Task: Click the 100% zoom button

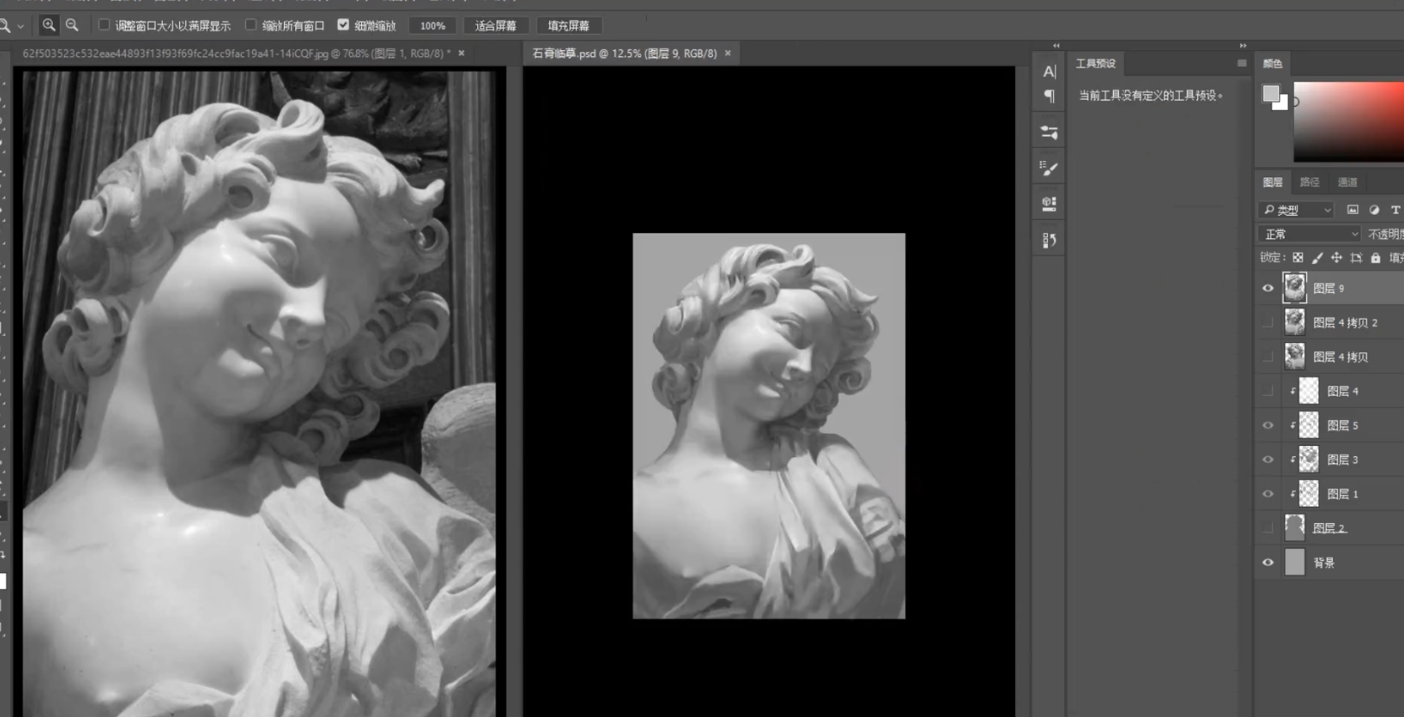Action: tap(432, 25)
